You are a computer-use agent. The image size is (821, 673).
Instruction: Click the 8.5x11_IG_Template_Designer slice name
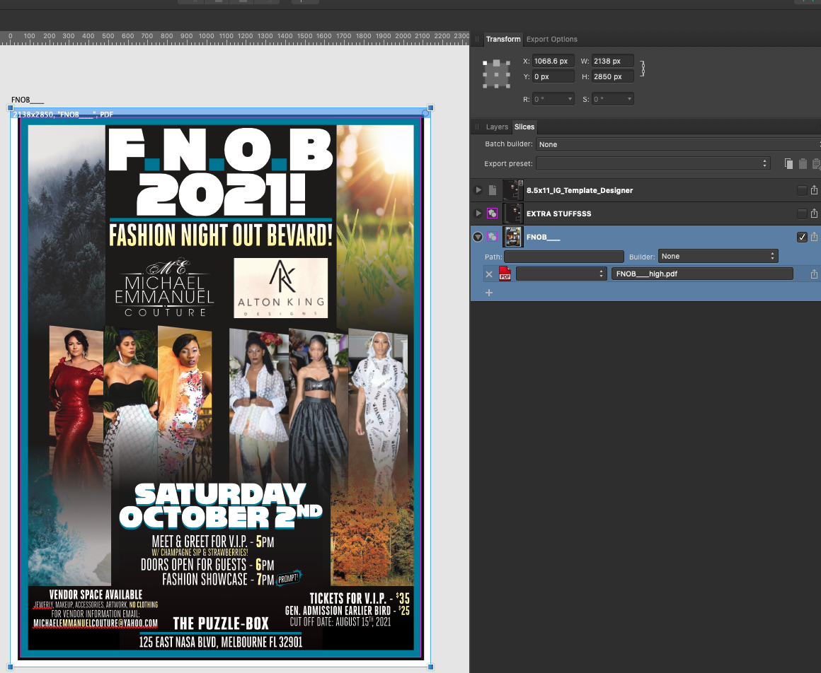pos(580,190)
